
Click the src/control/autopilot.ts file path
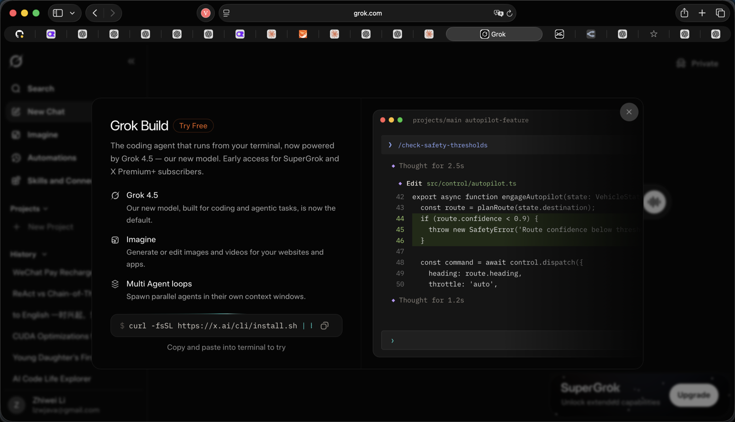coord(471,184)
